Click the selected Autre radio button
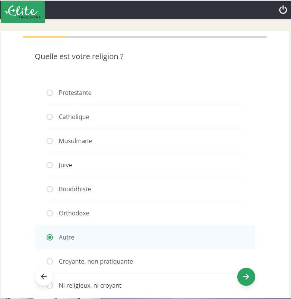The image size is (291, 299). 50,237
